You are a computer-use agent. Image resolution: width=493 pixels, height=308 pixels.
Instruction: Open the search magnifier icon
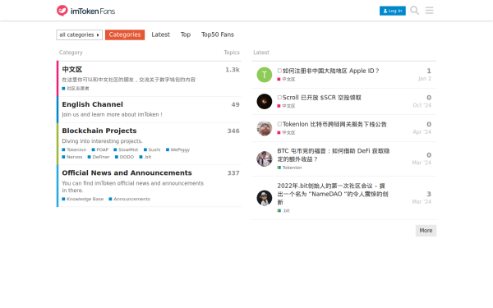(x=414, y=11)
